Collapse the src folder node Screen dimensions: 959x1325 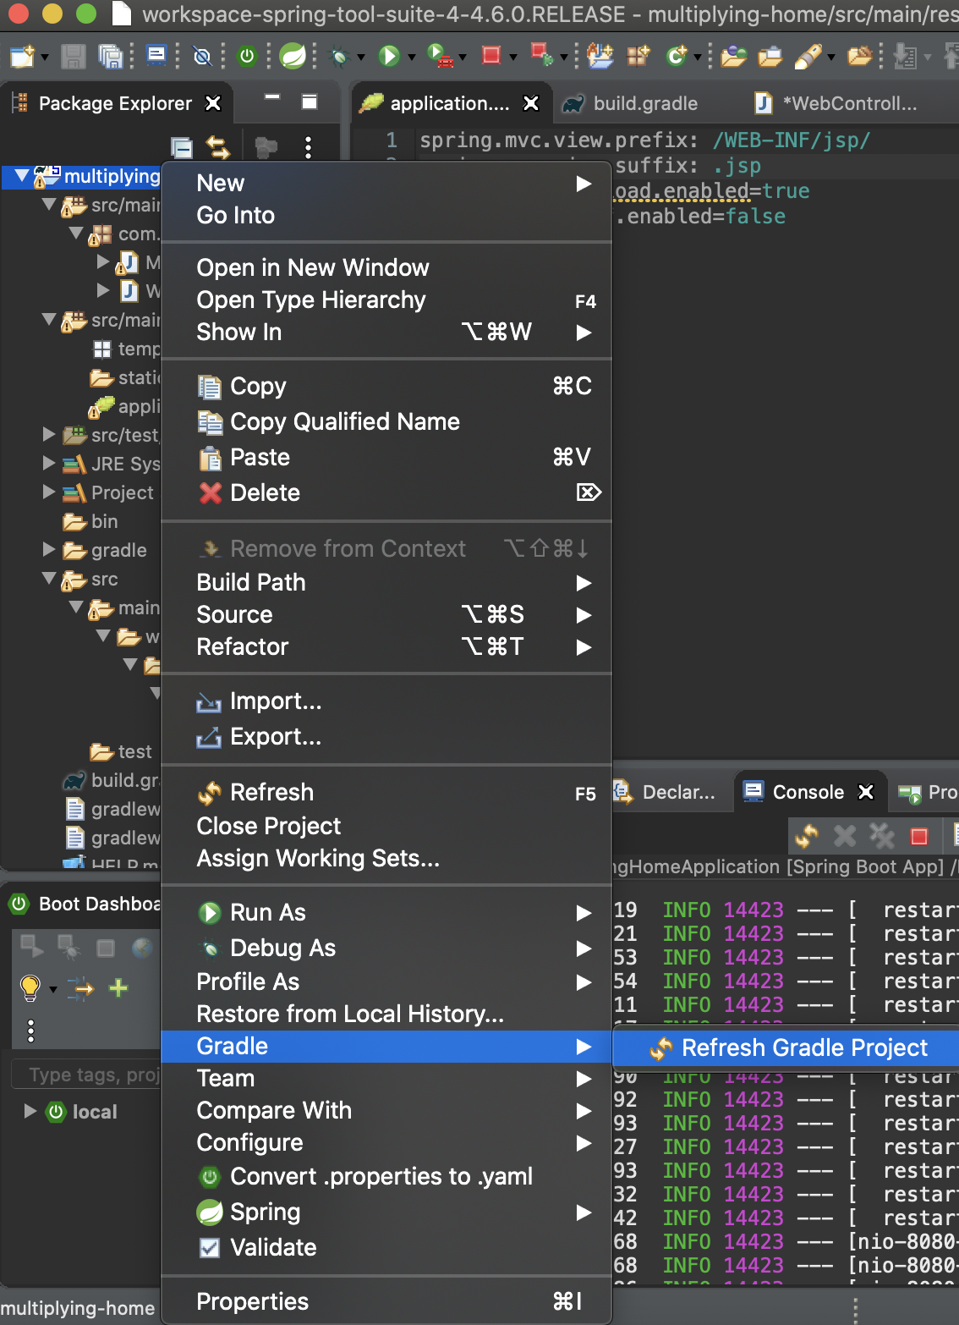pos(50,579)
